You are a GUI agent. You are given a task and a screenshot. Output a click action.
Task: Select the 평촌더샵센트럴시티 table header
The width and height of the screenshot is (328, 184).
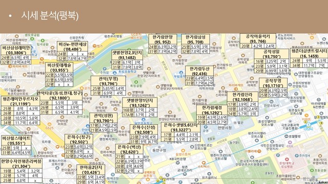tap(309, 53)
